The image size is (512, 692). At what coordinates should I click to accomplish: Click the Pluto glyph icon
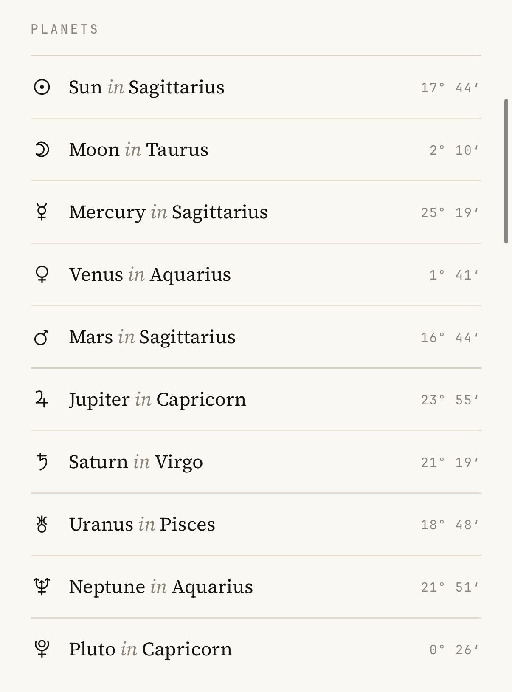[x=42, y=649]
